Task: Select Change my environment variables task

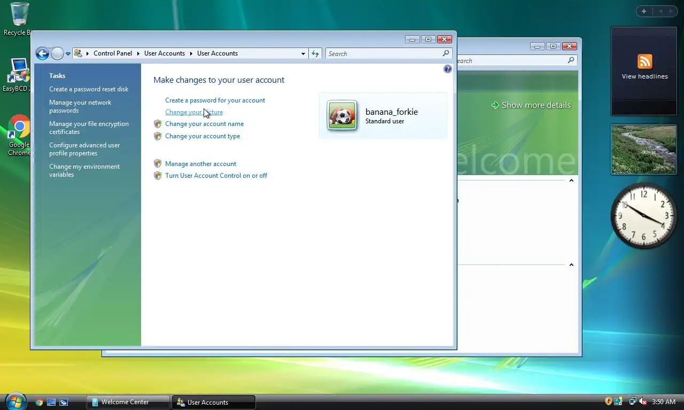Action: [x=84, y=170]
